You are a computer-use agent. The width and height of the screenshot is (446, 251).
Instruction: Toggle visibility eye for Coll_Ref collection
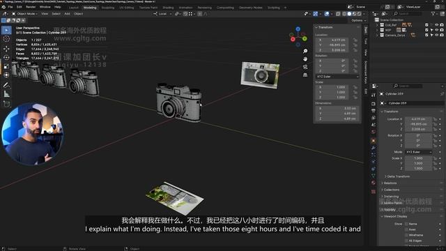click(x=437, y=25)
